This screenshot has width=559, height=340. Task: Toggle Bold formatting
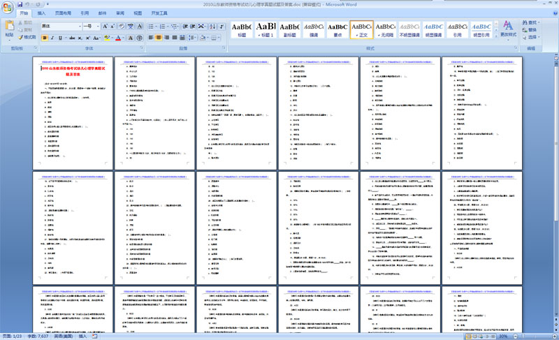[45, 38]
